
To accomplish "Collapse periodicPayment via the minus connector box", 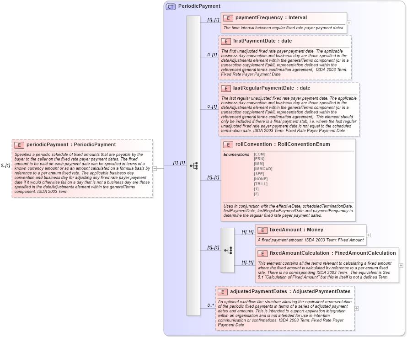I will click(x=155, y=168).
